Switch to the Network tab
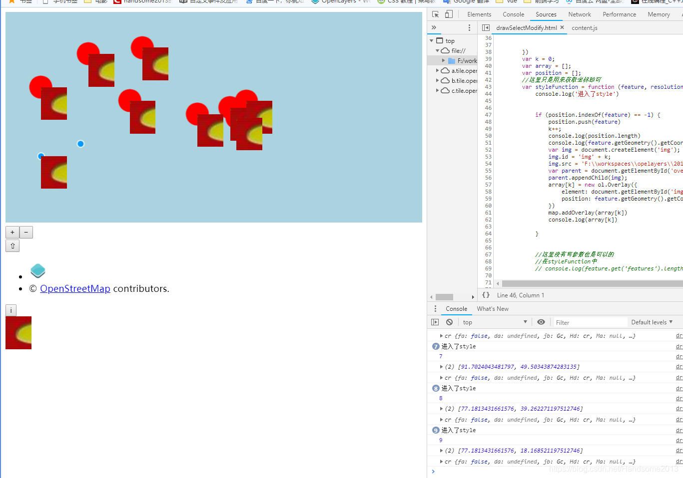This screenshot has width=683, height=478. (580, 14)
